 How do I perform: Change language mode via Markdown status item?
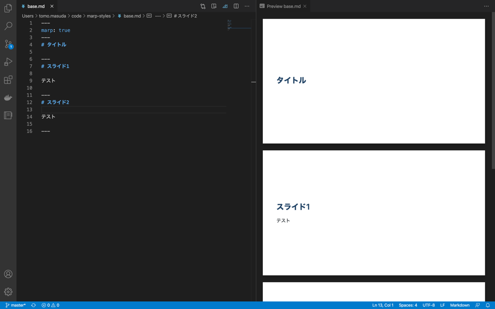(x=459, y=305)
